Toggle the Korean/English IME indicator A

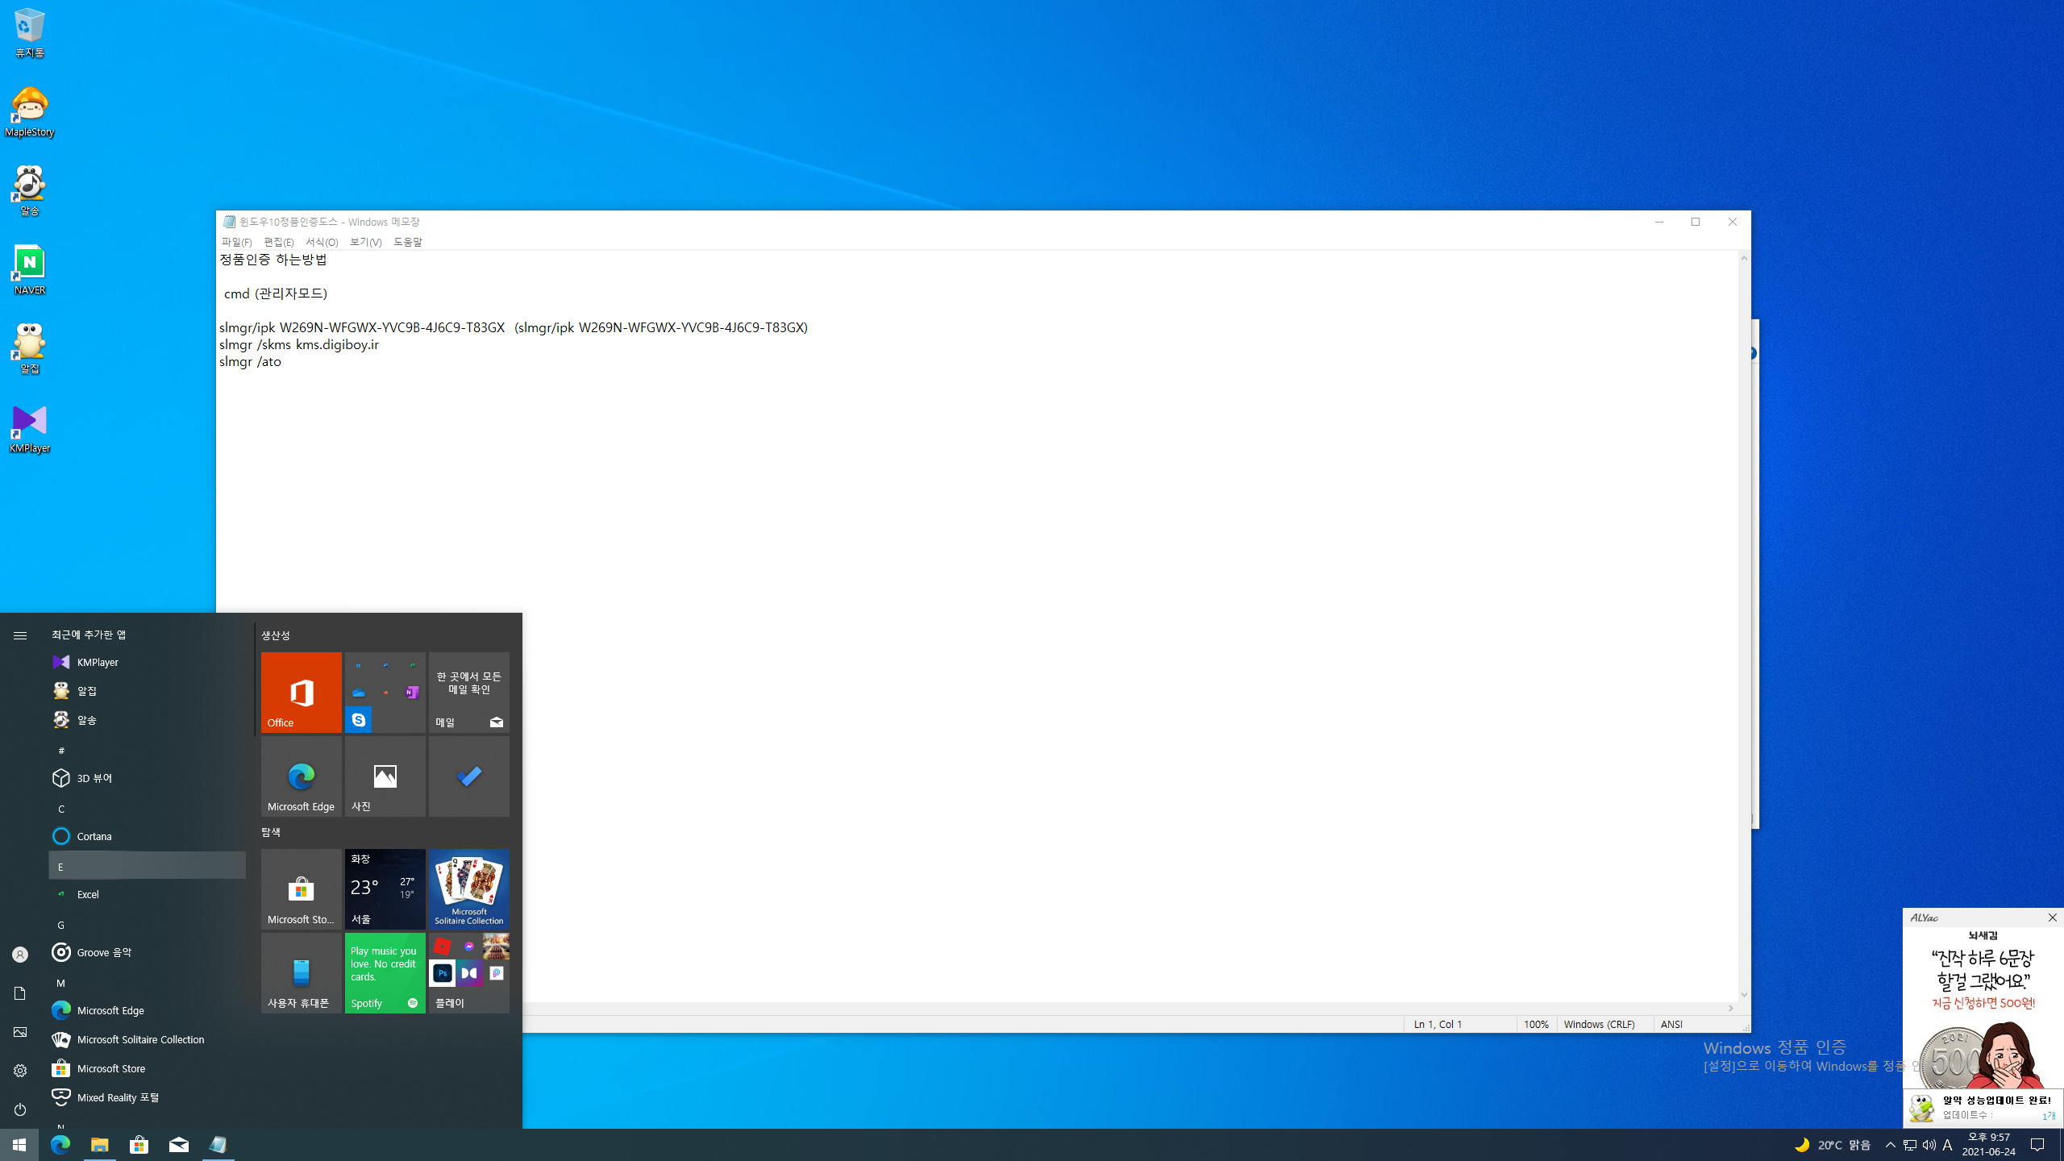[1947, 1145]
